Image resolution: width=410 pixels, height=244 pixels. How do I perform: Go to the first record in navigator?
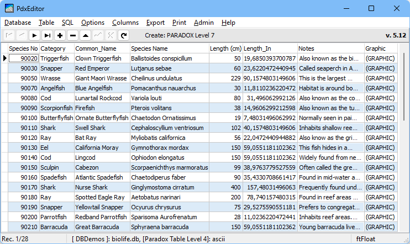pos(9,35)
